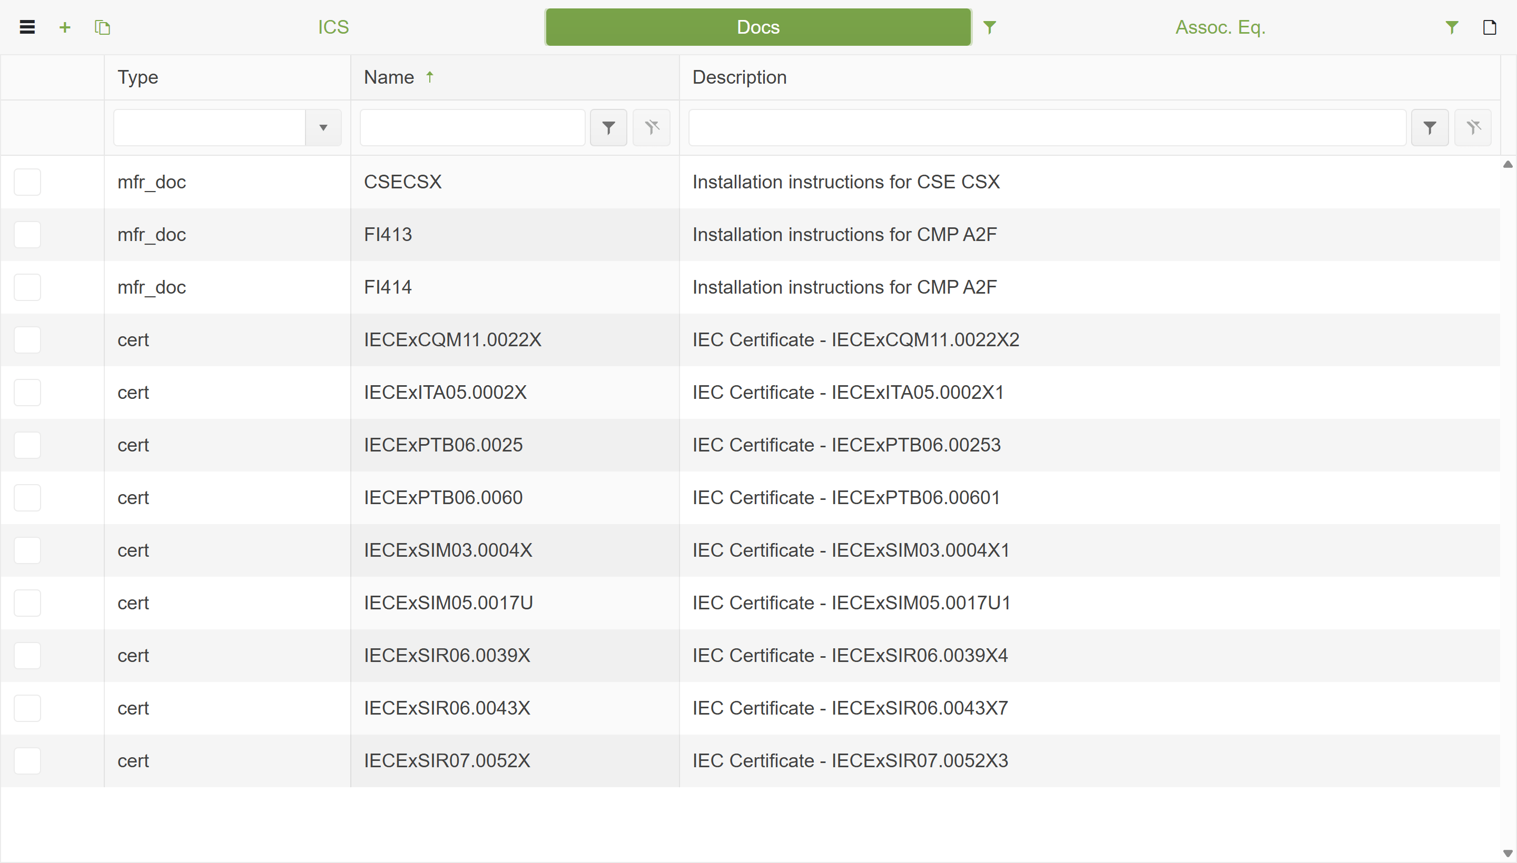Open the hamburger menu icon
Image resolution: width=1517 pixels, height=863 pixels.
point(27,27)
